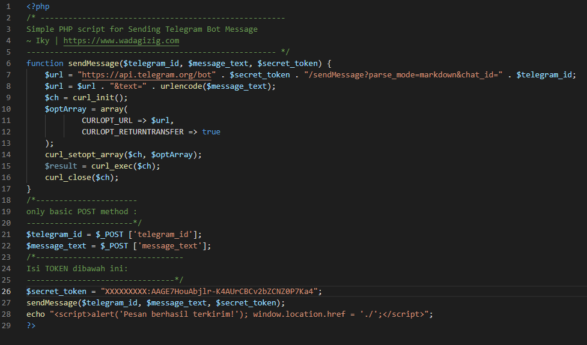This screenshot has width=587, height=345.
Task: Click the sendMessage call on line 27
Action: pyautogui.click(x=52, y=303)
